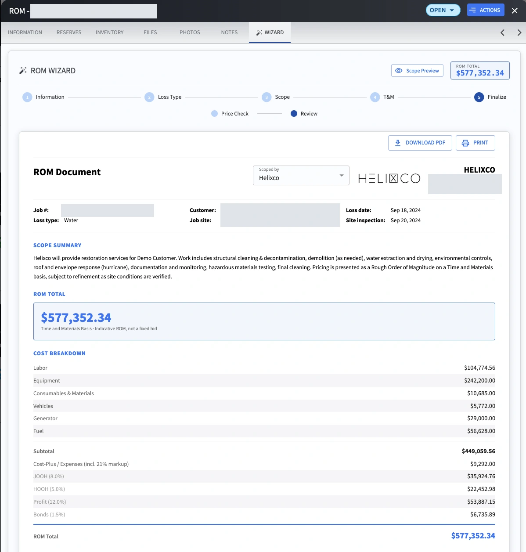The height and width of the screenshot is (552, 526).
Task: Open the OPEN status dropdown
Action: point(443,10)
